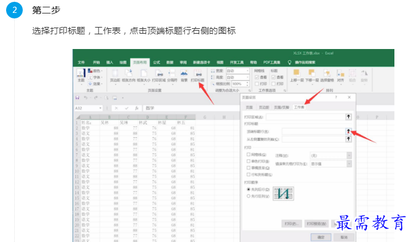Switch to 页边距 tab in dialog
Viewport: 411px width, 242px height.
[264, 107]
